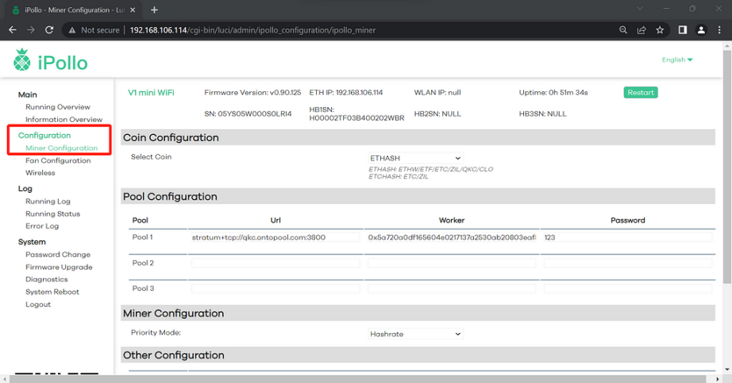The image size is (732, 383).
Task: Bookmark this page with the star
Action: pyautogui.click(x=660, y=30)
